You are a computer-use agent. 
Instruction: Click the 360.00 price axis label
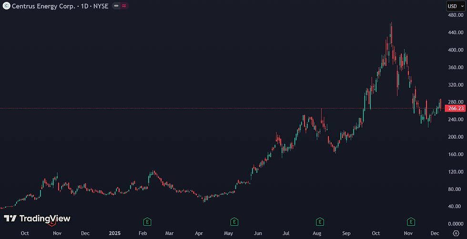456,67
